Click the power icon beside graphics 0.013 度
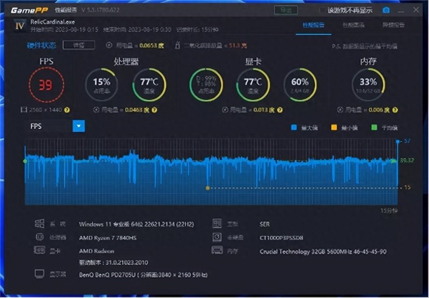Viewport: 429px width, 298px height. 225,110
